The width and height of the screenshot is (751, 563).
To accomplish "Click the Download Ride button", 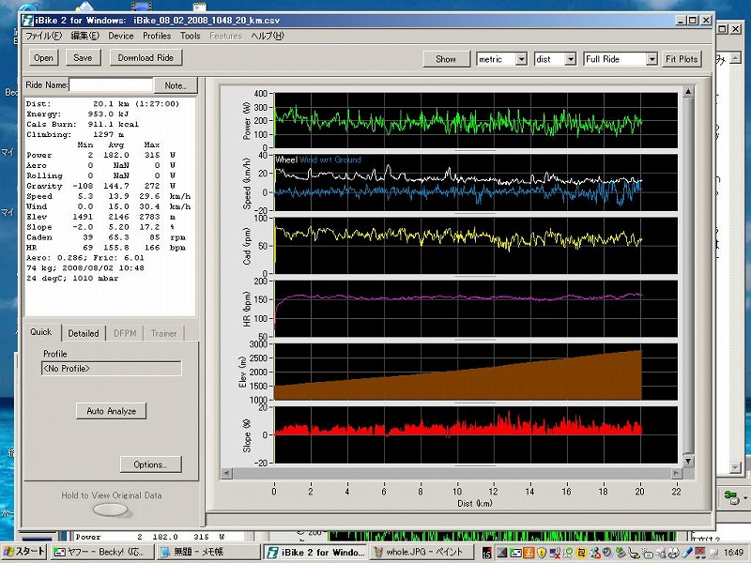I will [x=146, y=57].
